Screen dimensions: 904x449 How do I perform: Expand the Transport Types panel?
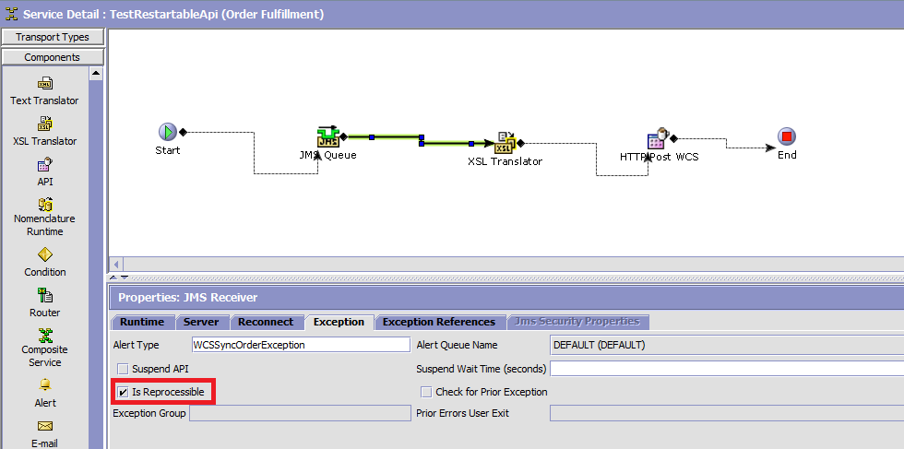tap(53, 37)
